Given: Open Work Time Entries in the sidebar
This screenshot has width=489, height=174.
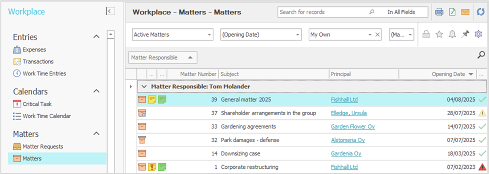Looking at the screenshot, I should click(44, 74).
